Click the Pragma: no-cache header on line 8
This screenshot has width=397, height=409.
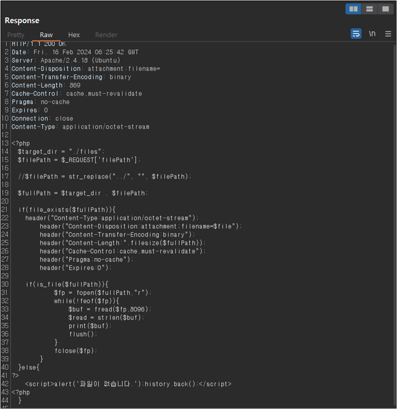(41, 102)
